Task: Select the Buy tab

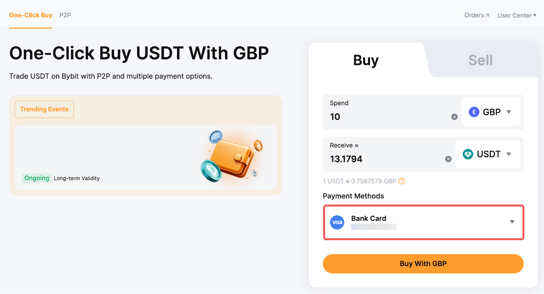Action: point(366,60)
